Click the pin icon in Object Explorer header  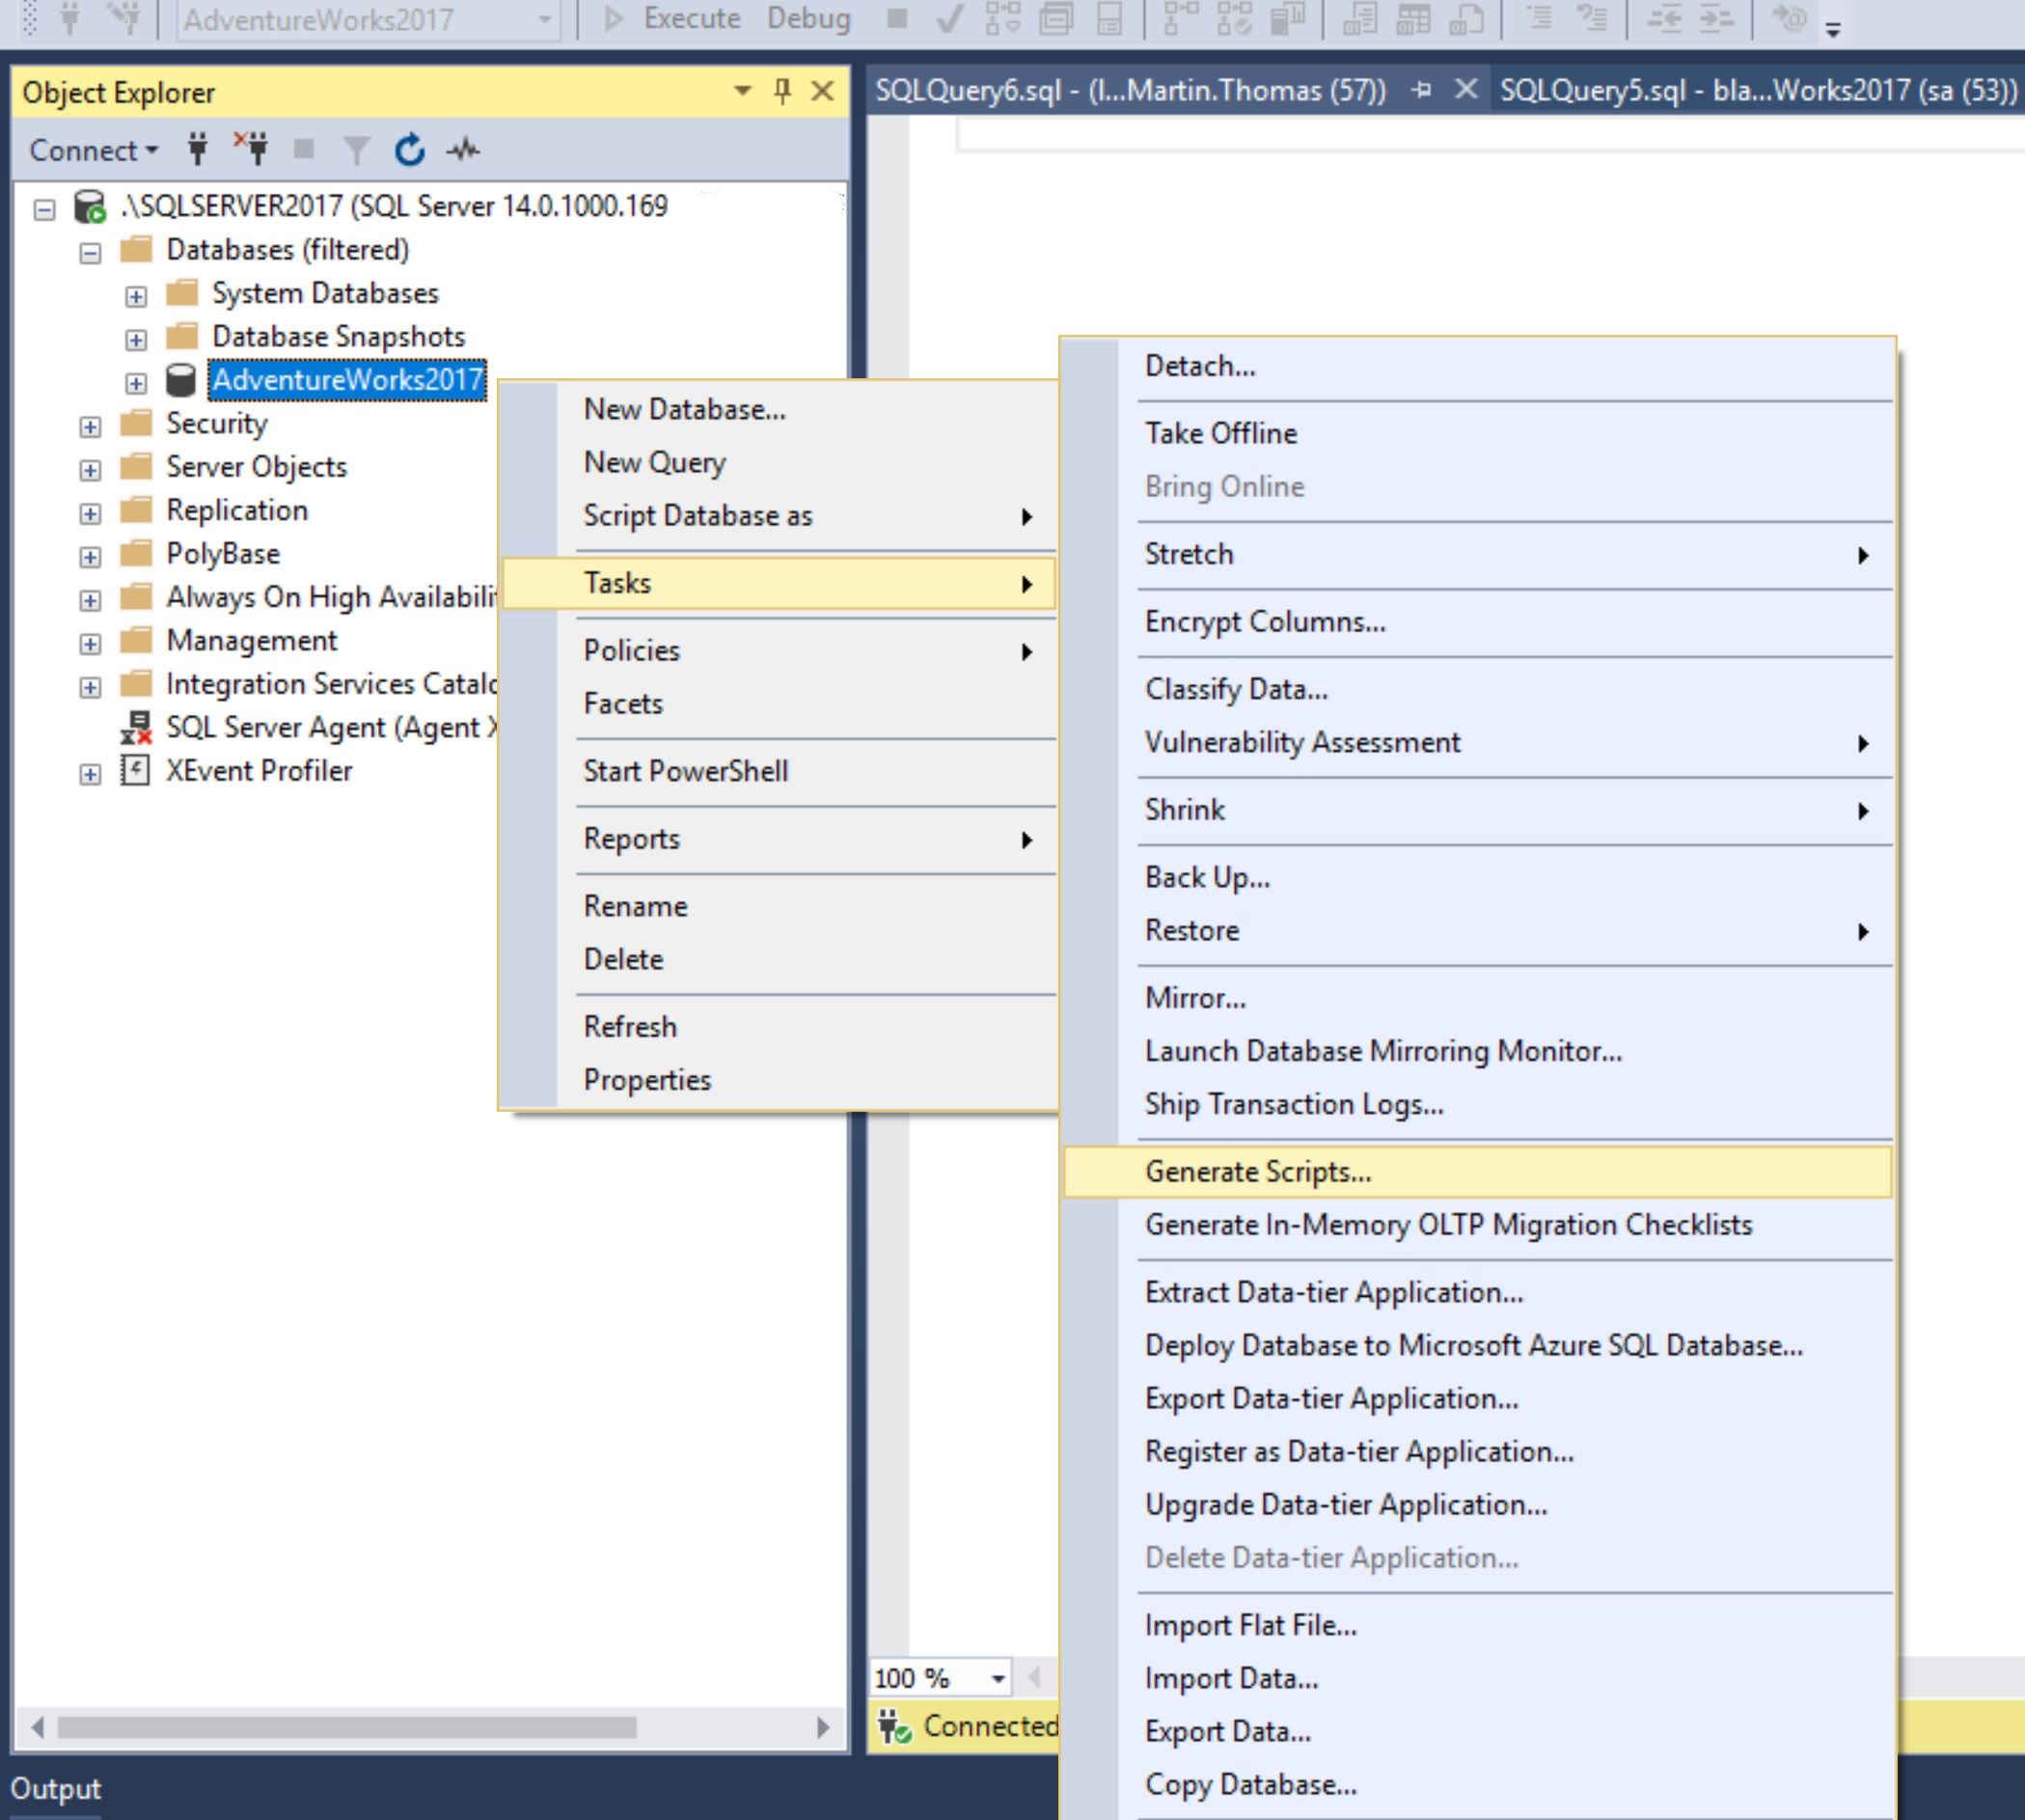(x=782, y=92)
